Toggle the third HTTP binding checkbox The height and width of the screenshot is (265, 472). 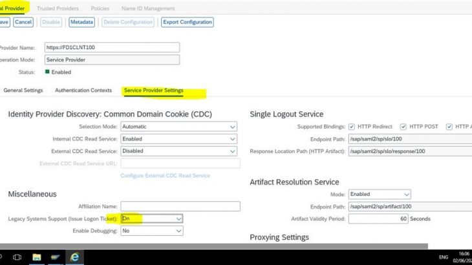pos(449,127)
